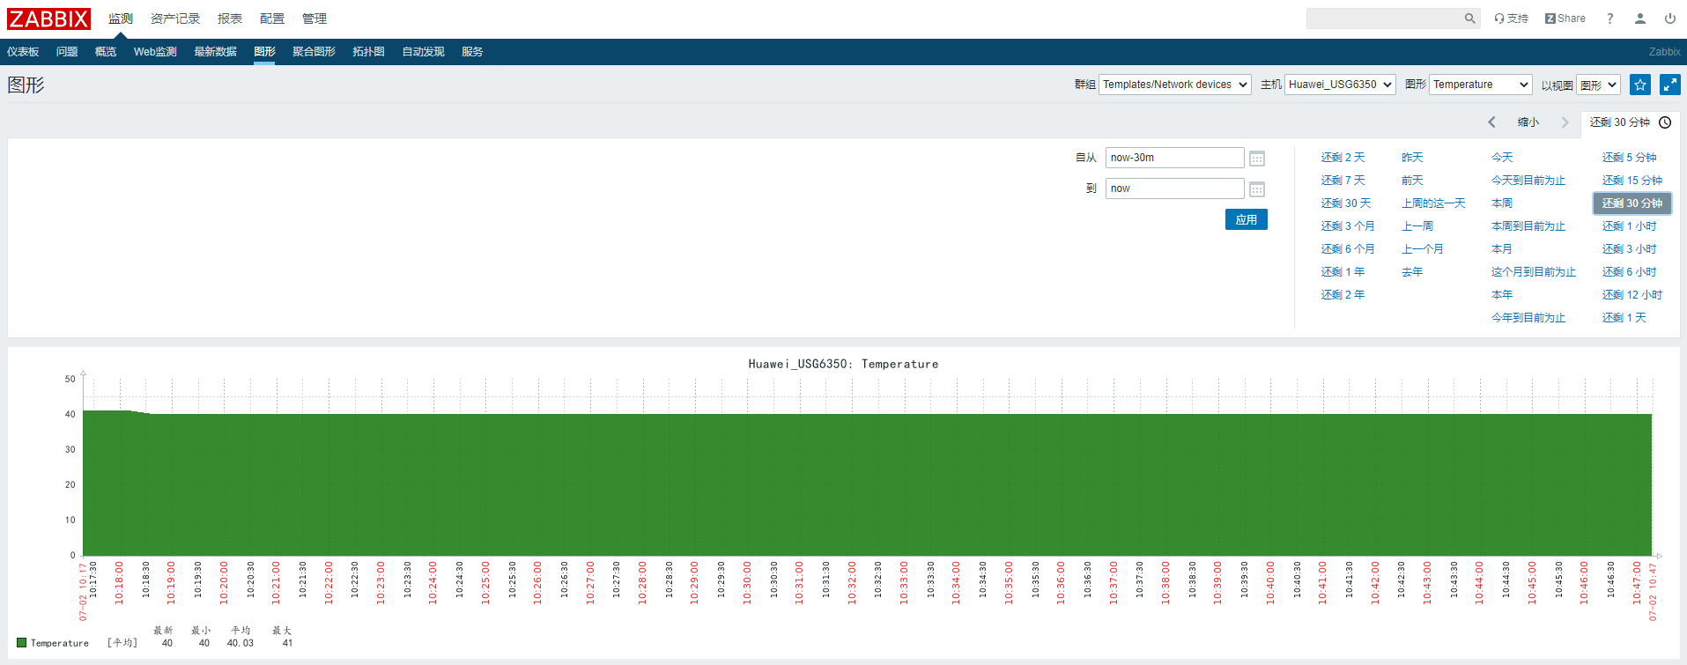Toggle fullscreen mode icon
Screen dimensions: 1687x665
pos(1670,85)
